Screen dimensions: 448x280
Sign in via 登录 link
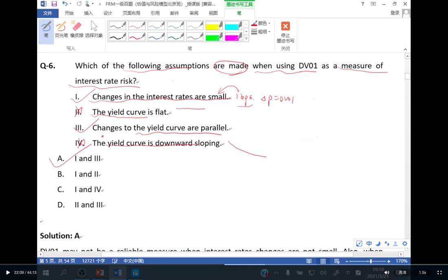pos(395,13)
